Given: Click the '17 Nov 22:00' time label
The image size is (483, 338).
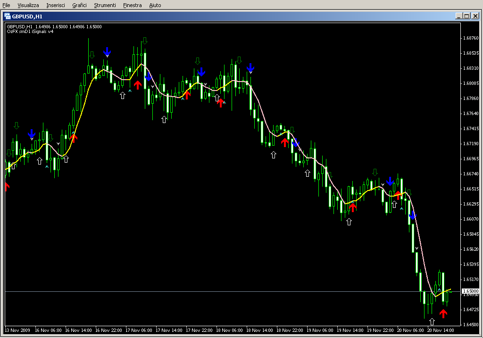Looking at the screenshot, I should [x=199, y=330].
